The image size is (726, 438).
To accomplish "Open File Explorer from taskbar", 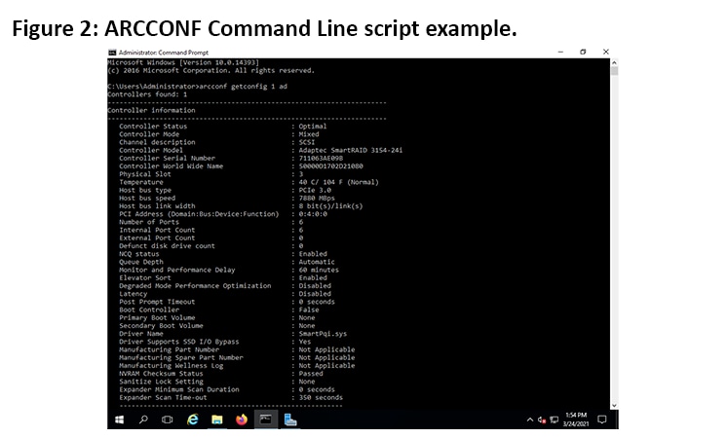I will [216, 420].
